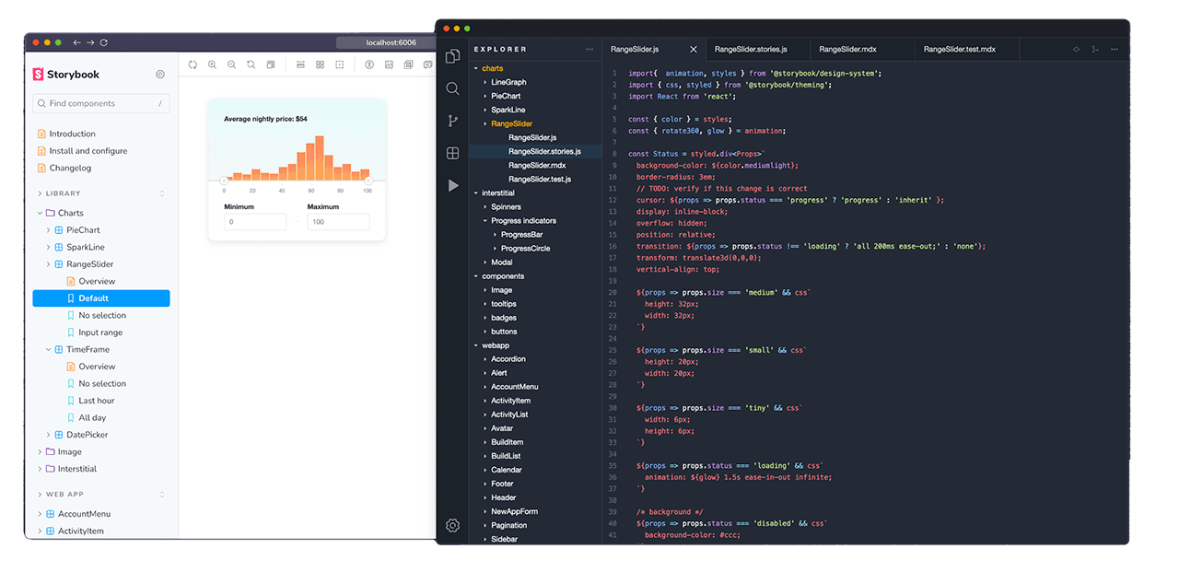Image resolution: width=1179 pixels, height=572 pixels.
Task: Click the 'Find components' search box
Action: click(100, 103)
